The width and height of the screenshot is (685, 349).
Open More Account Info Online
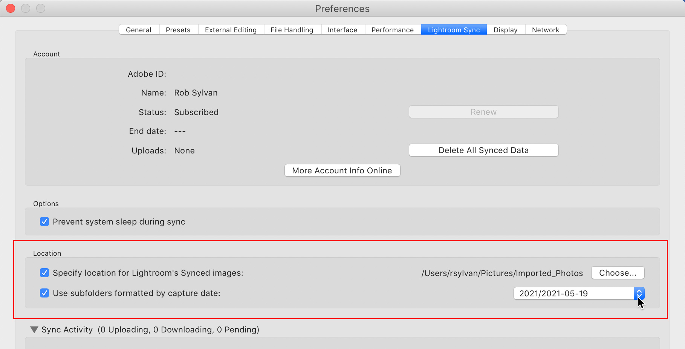point(342,171)
